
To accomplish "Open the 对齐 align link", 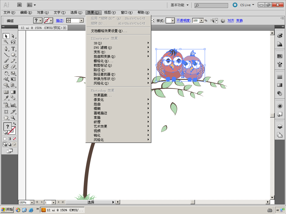I will (x=231, y=21).
